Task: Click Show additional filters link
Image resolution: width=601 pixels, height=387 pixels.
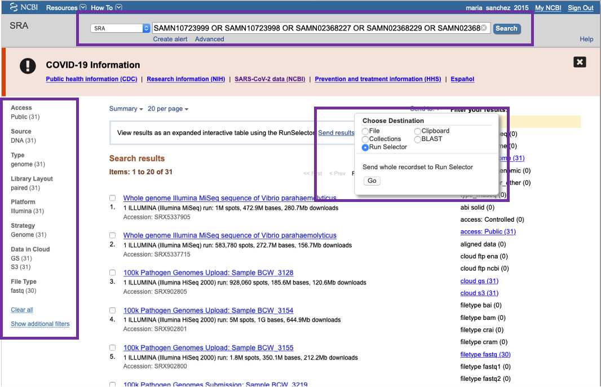Action: (40, 324)
